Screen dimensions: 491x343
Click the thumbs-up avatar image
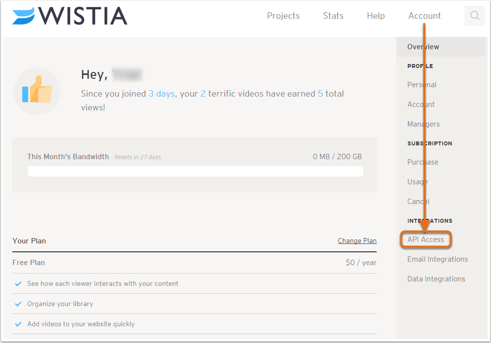pos(37,91)
